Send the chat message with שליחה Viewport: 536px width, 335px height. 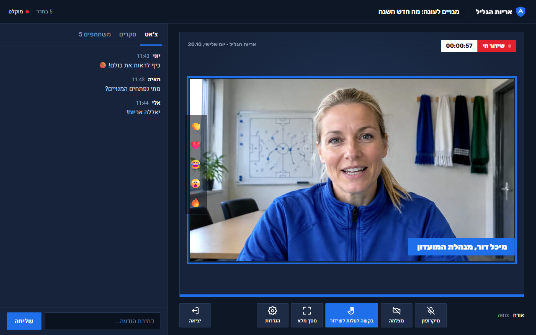click(24, 321)
